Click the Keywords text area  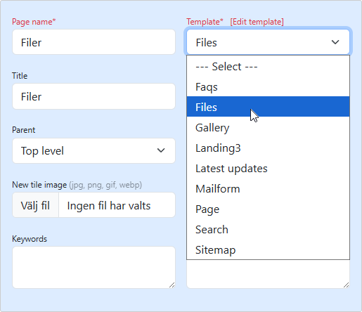tap(93, 267)
